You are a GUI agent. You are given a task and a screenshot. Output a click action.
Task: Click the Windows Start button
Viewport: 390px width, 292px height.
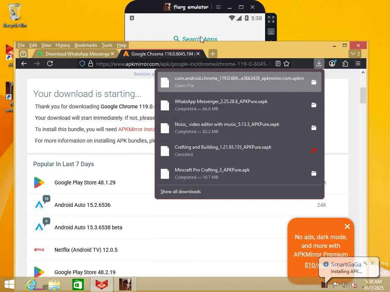click(x=10, y=284)
